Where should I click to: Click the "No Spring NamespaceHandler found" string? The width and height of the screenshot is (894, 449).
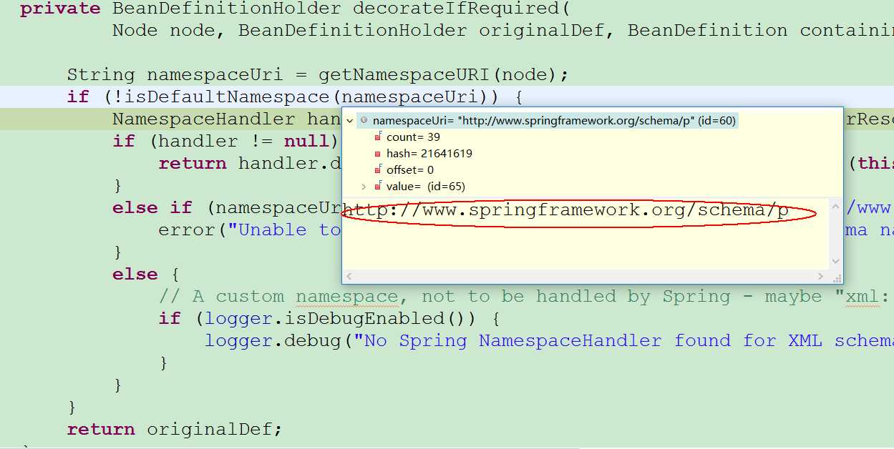(x=623, y=341)
